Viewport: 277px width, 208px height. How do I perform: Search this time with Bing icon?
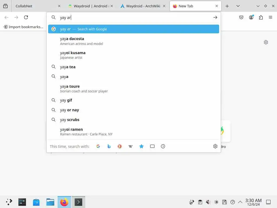109,146
